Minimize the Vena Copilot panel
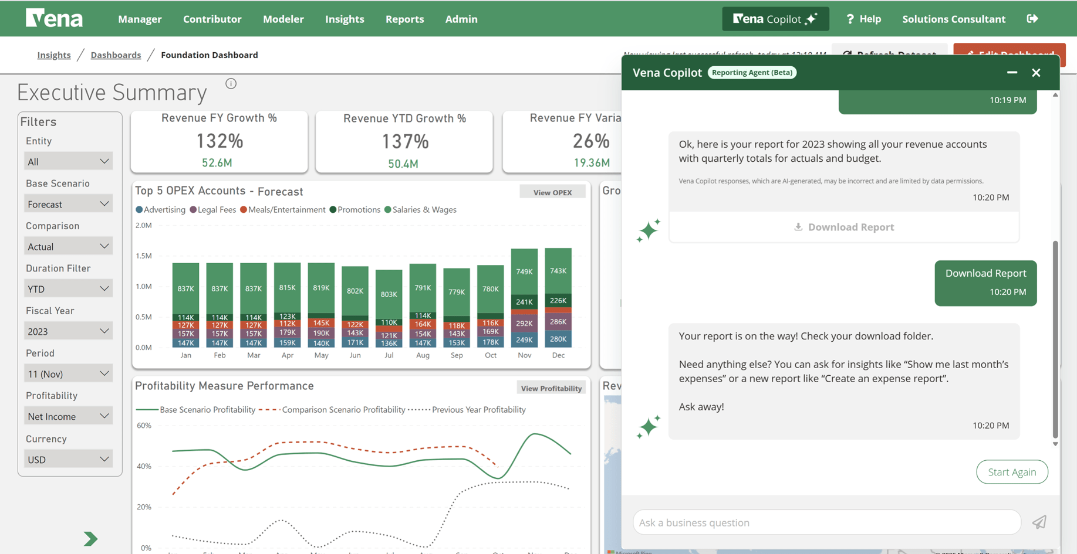The height and width of the screenshot is (554, 1077). pos(1012,73)
